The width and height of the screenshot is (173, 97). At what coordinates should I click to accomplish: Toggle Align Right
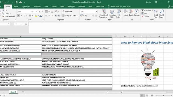(52, 16)
